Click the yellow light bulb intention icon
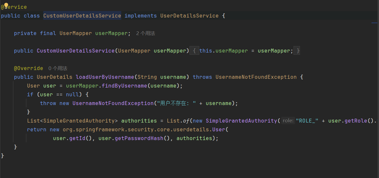Viewport: 379px width, 178px height. tap(6, 5)
